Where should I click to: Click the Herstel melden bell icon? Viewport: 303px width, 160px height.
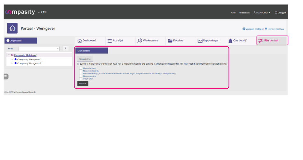[x=266, y=29]
